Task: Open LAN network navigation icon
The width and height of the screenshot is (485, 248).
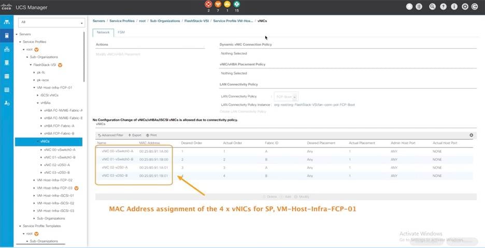Action: [7, 49]
